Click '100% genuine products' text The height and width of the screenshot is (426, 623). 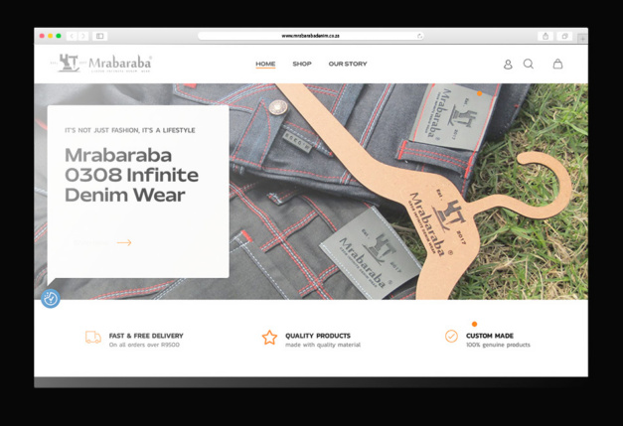pyautogui.click(x=498, y=345)
